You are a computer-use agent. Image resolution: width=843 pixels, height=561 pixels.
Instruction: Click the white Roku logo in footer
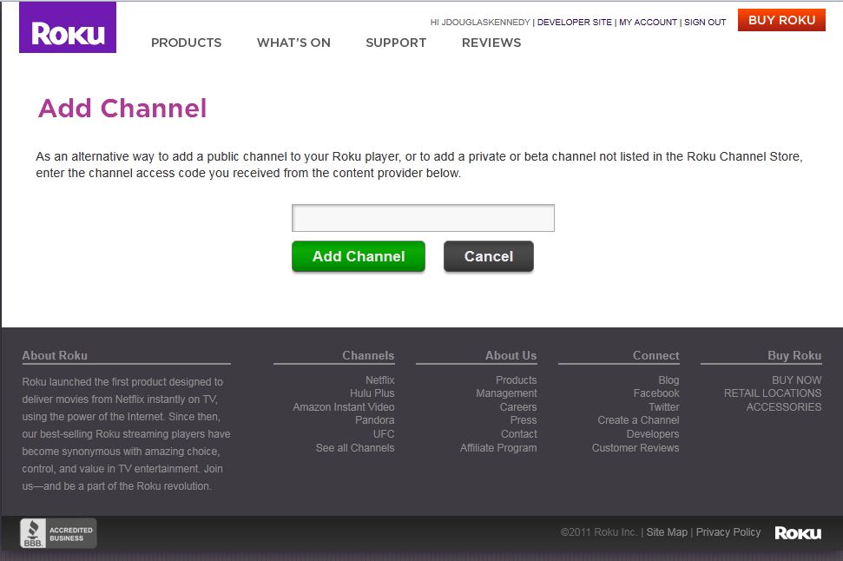(798, 533)
